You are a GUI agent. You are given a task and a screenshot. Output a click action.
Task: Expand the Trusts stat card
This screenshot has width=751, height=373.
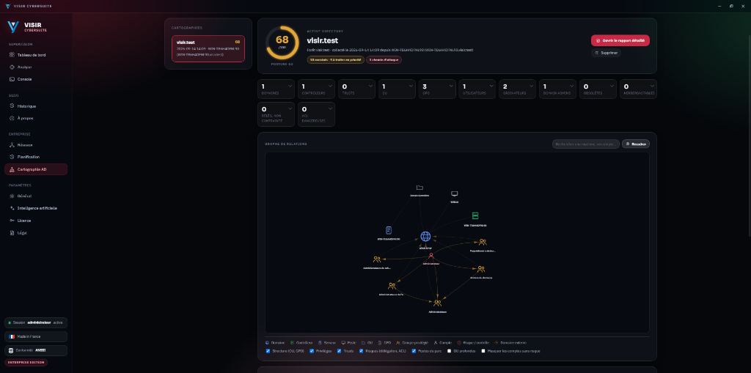356,89
